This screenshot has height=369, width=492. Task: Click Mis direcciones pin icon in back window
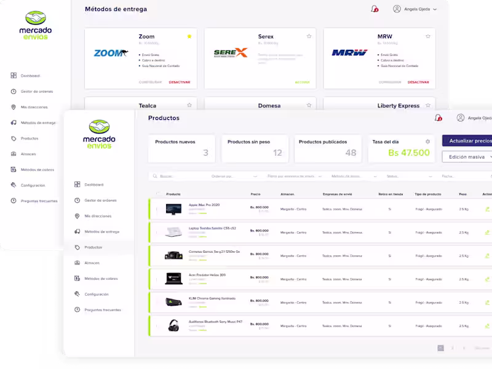14,107
